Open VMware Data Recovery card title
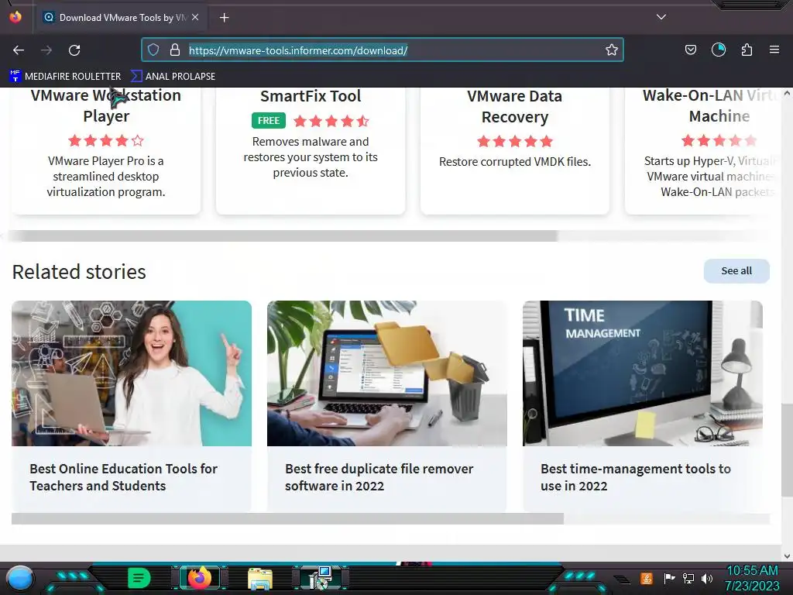Screen dimensions: 793x595 click(x=515, y=106)
